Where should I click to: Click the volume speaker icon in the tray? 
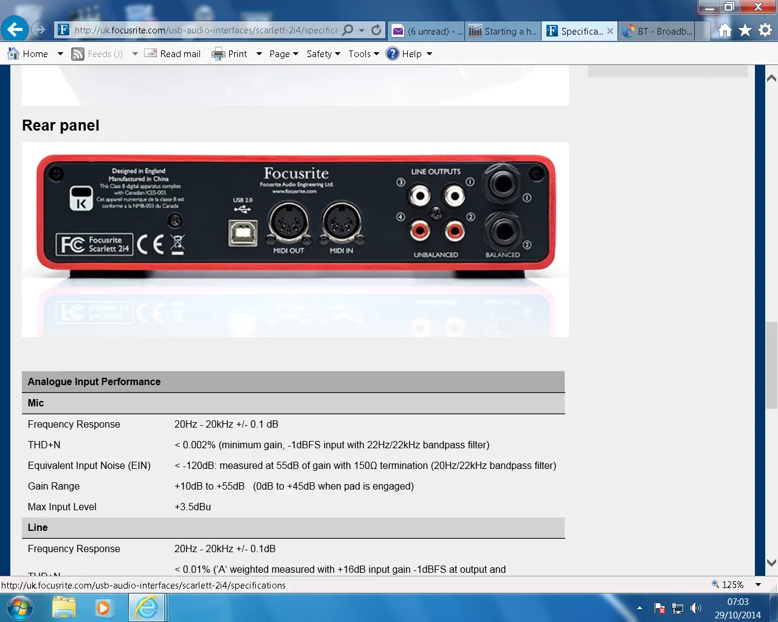(x=696, y=608)
